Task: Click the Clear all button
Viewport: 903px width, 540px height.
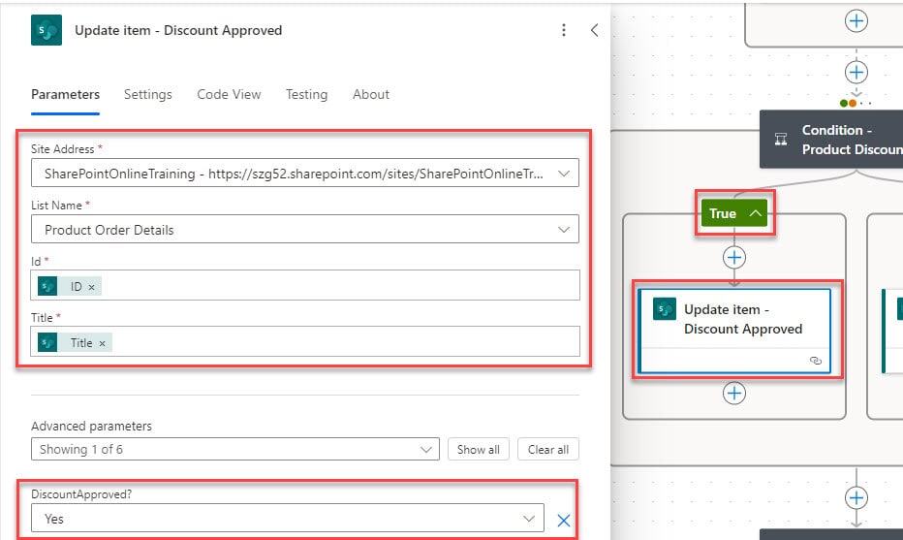Action: [547, 450]
